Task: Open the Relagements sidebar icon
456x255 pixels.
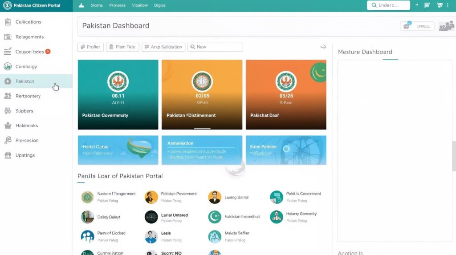Action: coord(8,36)
